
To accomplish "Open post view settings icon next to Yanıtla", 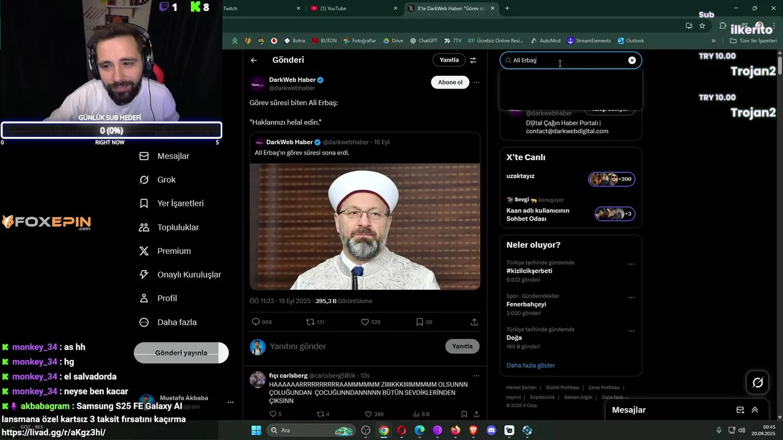I will coord(473,60).
